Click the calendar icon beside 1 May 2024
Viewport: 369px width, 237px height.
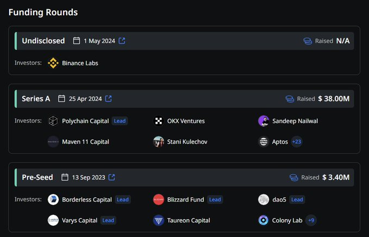[77, 41]
